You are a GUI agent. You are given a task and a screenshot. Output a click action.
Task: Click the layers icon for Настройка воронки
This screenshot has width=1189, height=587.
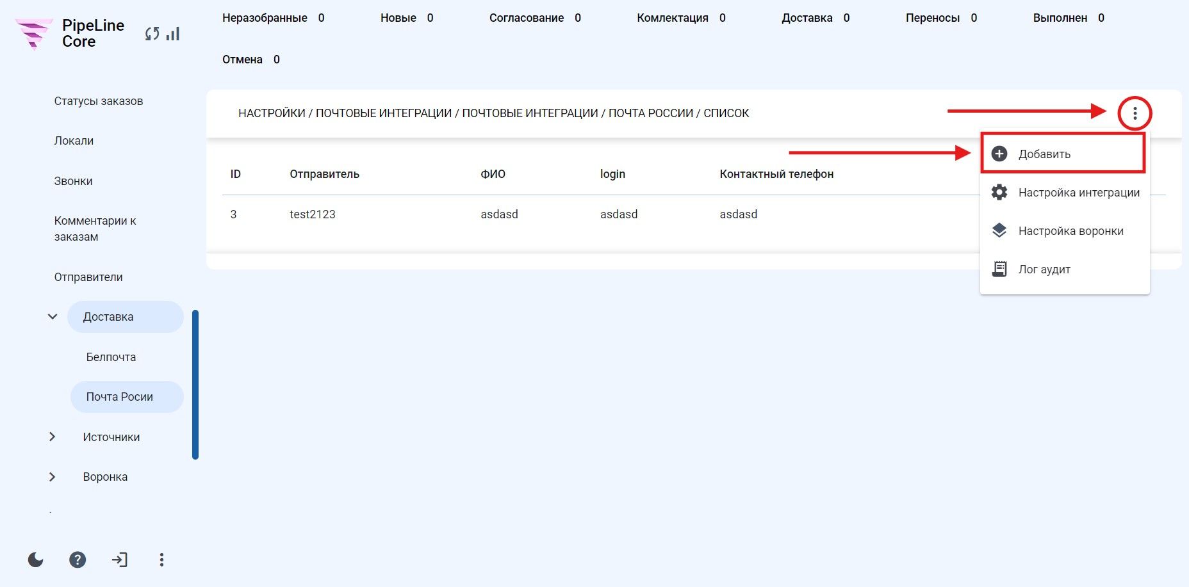(999, 230)
